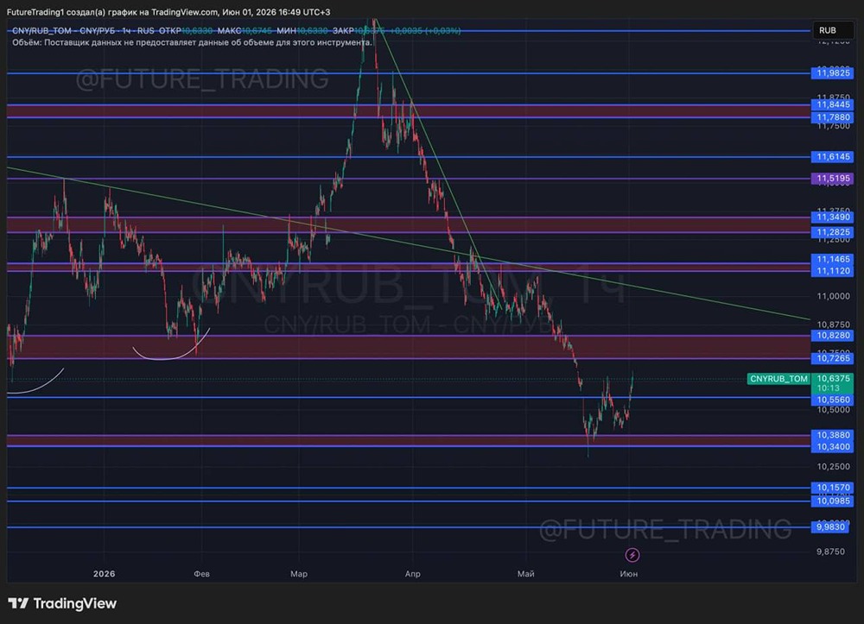The height and width of the screenshot is (624, 864).
Task: Select the 11,2825 level price label
Action: pos(833,232)
